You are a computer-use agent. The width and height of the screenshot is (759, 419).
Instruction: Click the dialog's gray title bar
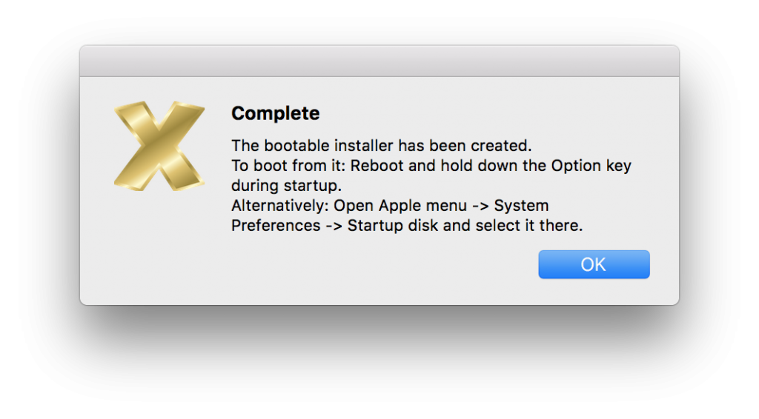pyautogui.click(x=379, y=61)
